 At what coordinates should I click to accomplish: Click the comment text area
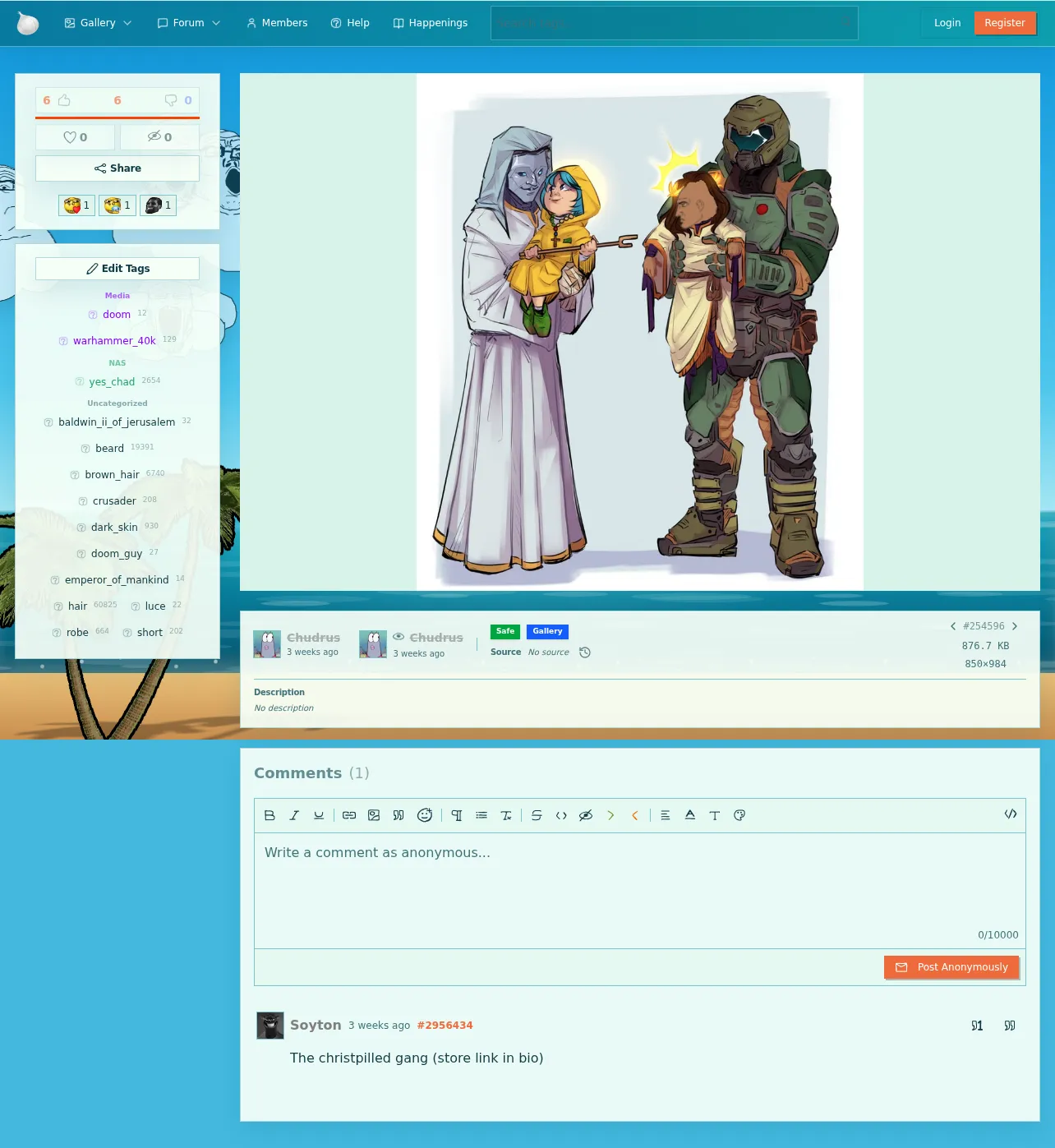[x=640, y=891]
